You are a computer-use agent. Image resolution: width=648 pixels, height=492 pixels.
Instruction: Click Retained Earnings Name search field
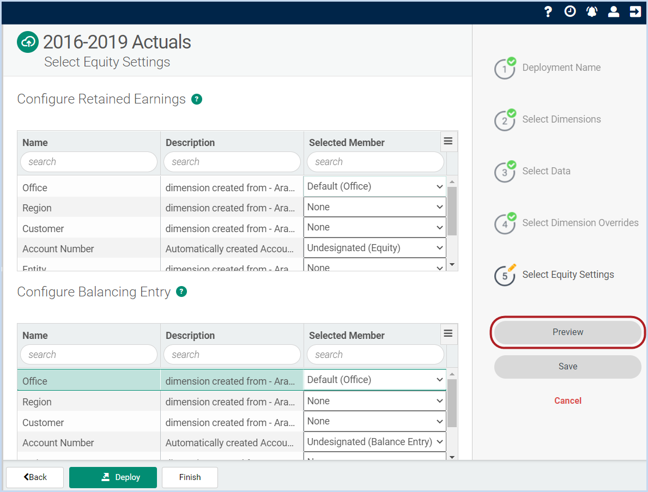tap(89, 162)
